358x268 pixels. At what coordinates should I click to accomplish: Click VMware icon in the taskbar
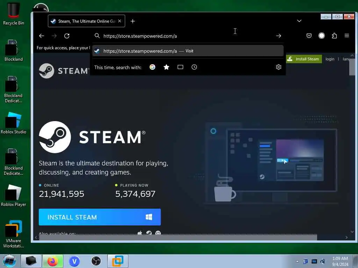(118, 261)
